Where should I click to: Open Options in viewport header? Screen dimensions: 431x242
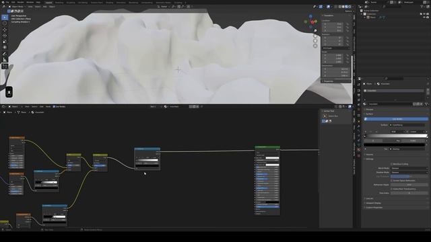tap(348, 11)
